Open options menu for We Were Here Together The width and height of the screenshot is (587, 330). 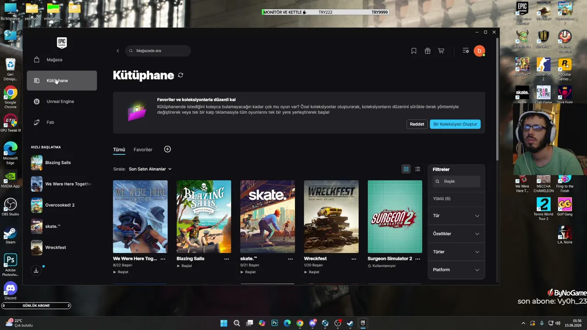pos(163,259)
